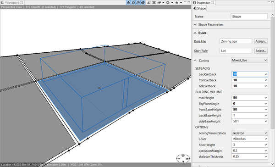Screen dimensions: 275x167
Task: Open the frontBaseHeight dropdown arrow
Action: coord(265,110)
